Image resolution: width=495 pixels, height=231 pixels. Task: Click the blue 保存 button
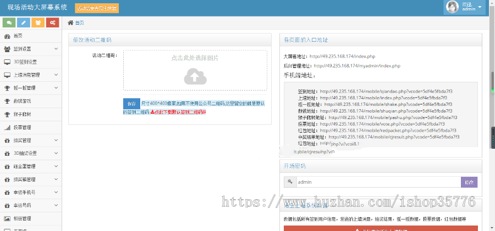coord(131,104)
